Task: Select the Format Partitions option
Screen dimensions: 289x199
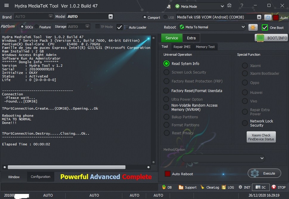Action: [x=166, y=125]
